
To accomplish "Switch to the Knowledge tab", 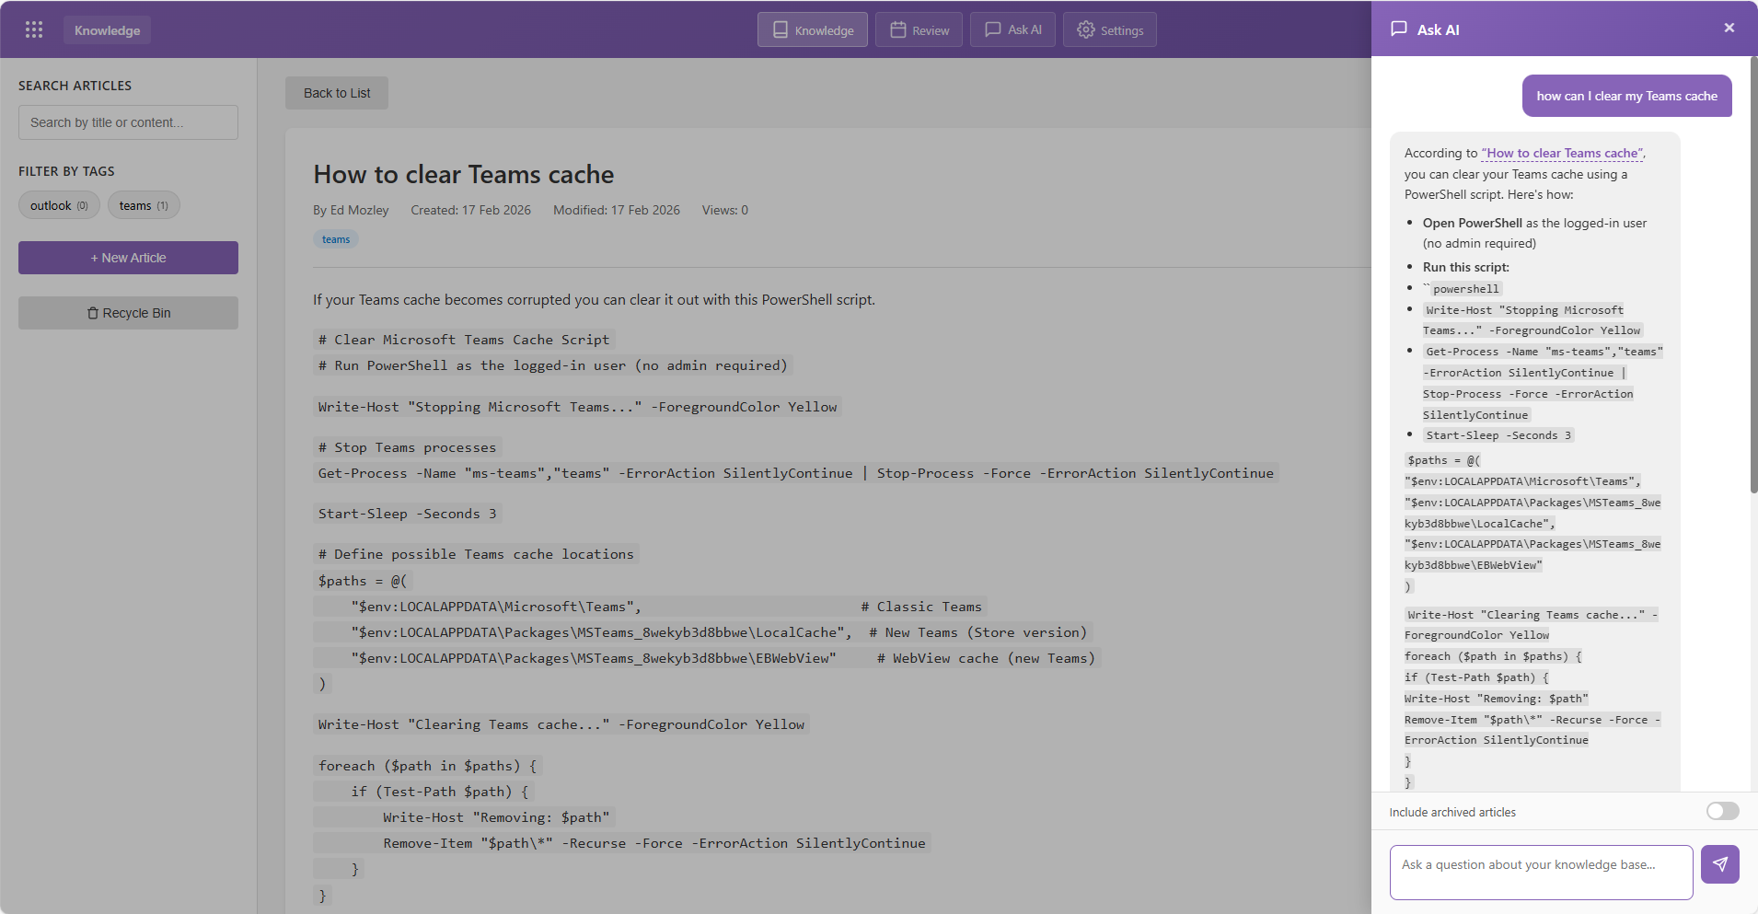I will (x=813, y=29).
